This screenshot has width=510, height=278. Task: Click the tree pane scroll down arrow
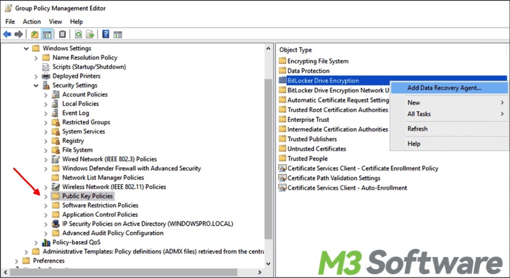click(268, 264)
